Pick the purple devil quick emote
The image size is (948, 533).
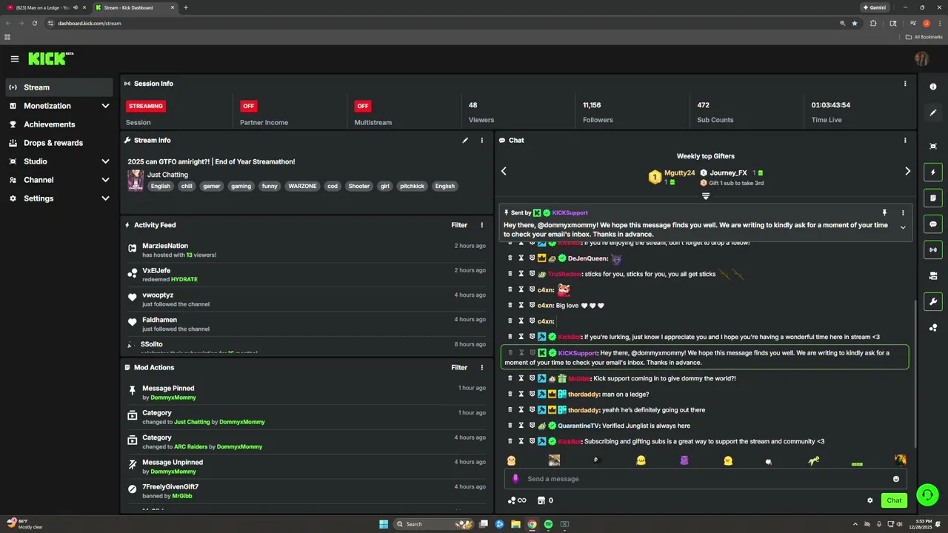click(x=684, y=460)
